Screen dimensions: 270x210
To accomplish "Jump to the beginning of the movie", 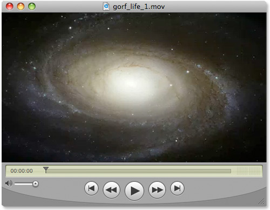I will pos(91,188).
